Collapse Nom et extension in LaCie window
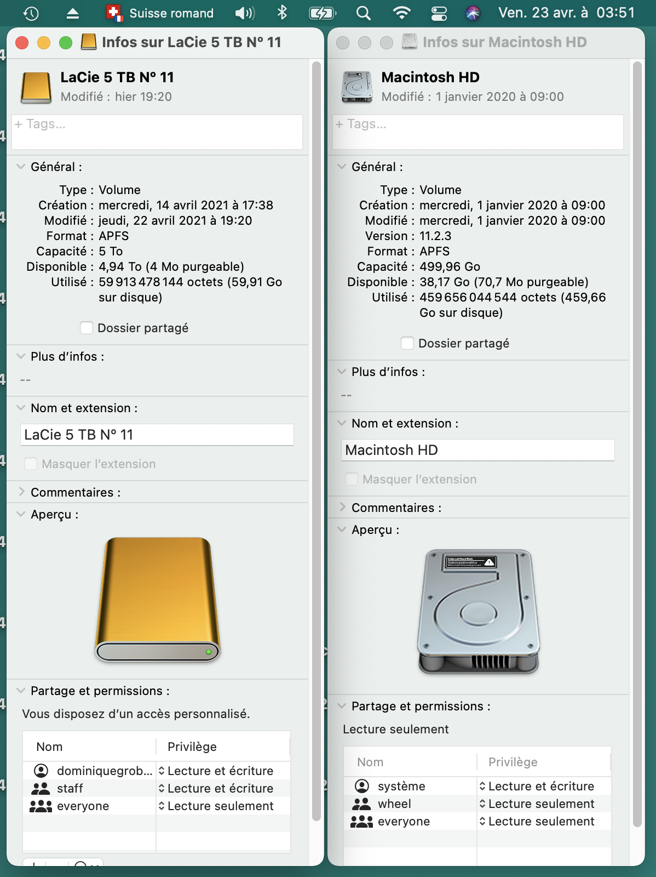Image resolution: width=656 pixels, height=877 pixels. click(x=21, y=408)
